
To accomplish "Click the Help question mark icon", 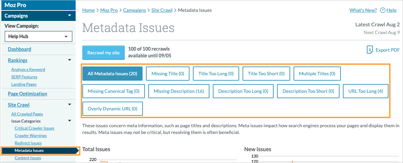I will (x=382, y=10).
